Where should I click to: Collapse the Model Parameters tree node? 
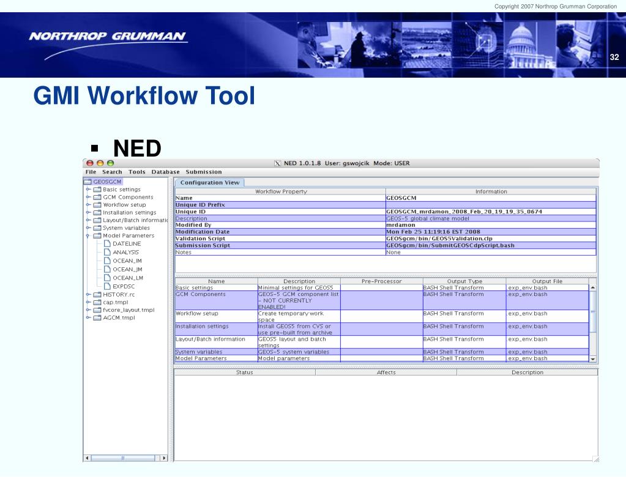(x=88, y=235)
